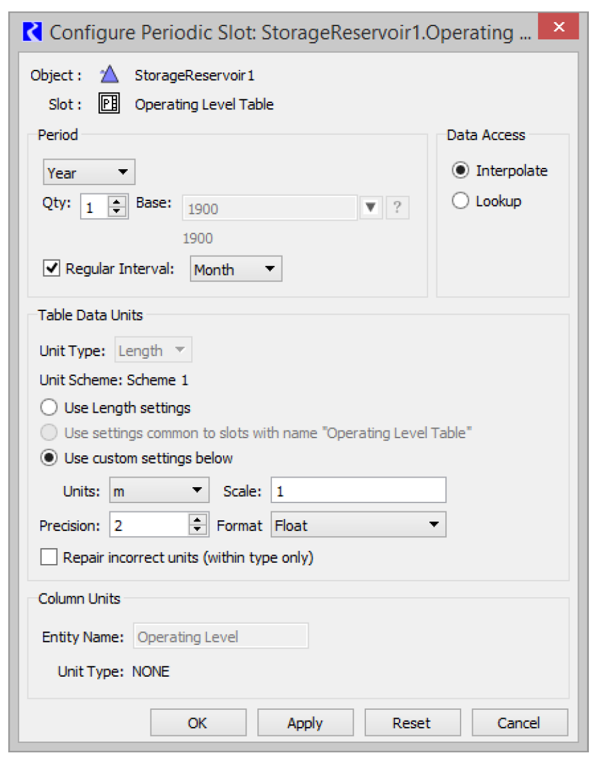Choose Use Length settings option
The height and width of the screenshot is (760, 594).
[48, 408]
